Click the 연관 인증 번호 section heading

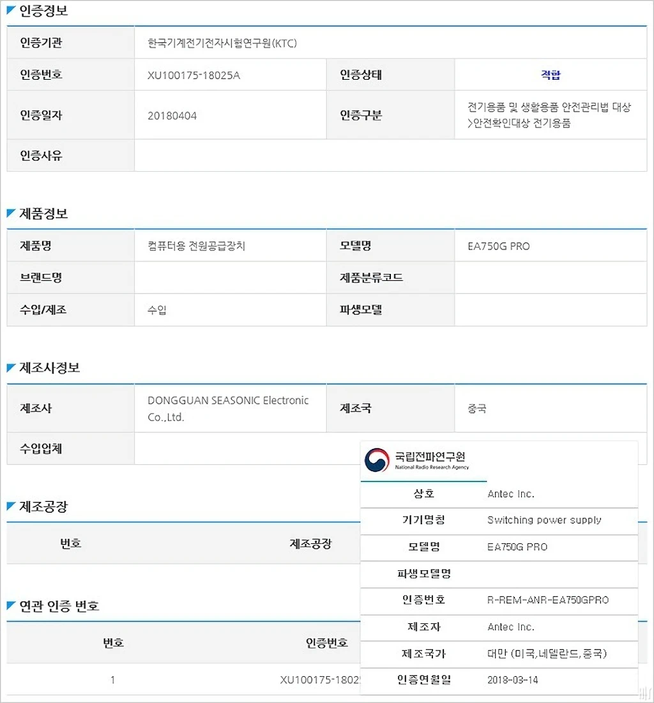coord(59,606)
